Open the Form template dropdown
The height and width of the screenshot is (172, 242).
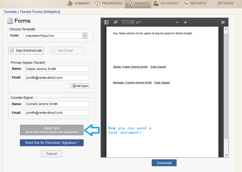coord(85,36)
